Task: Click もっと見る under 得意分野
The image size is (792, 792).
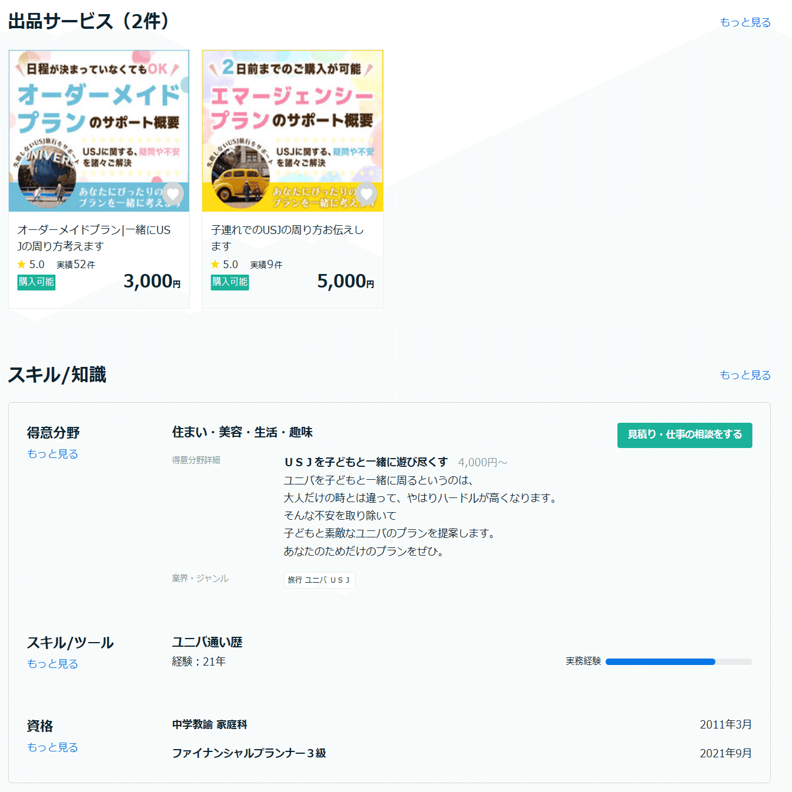Action: [x=52, y=454]
